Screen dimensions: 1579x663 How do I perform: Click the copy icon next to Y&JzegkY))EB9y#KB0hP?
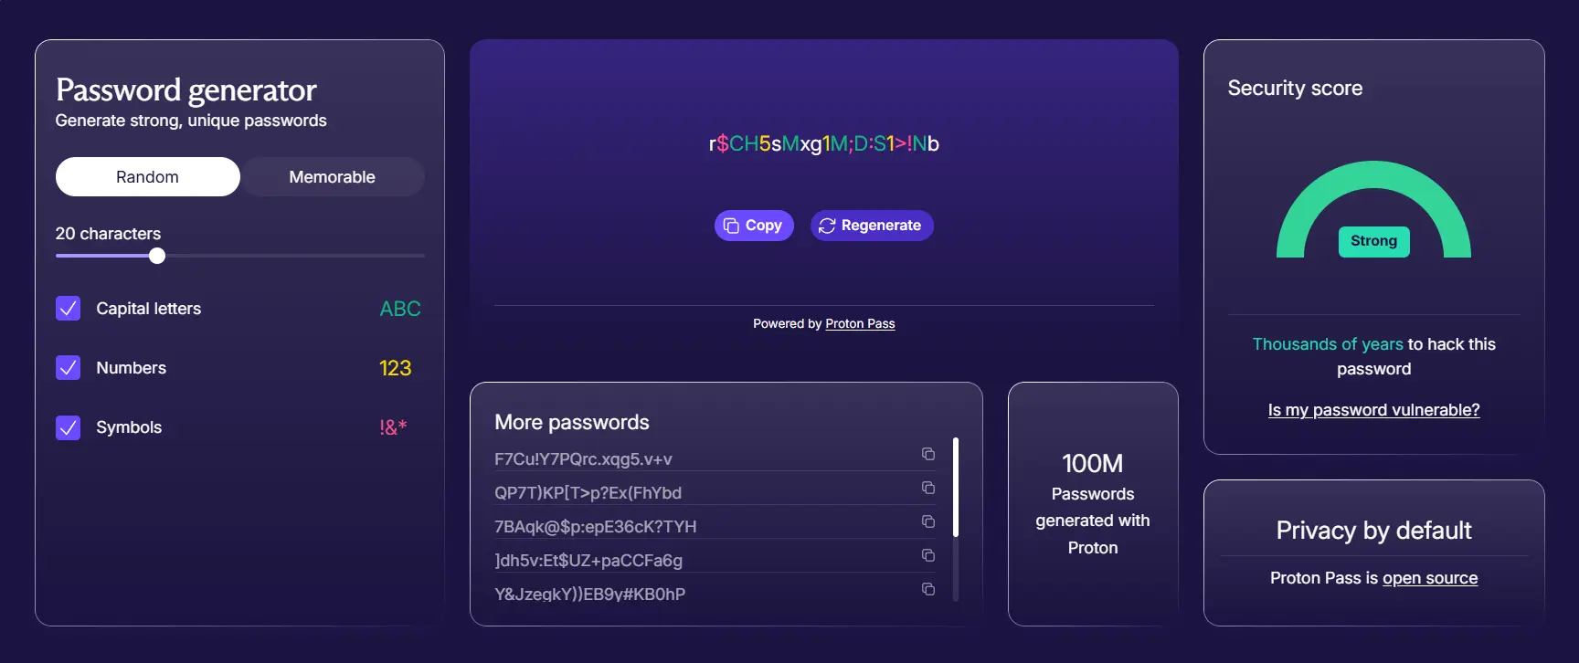928,589
